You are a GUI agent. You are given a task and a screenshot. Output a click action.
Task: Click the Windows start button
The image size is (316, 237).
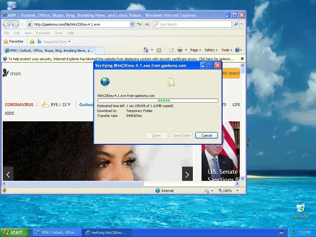pos(15,233)
